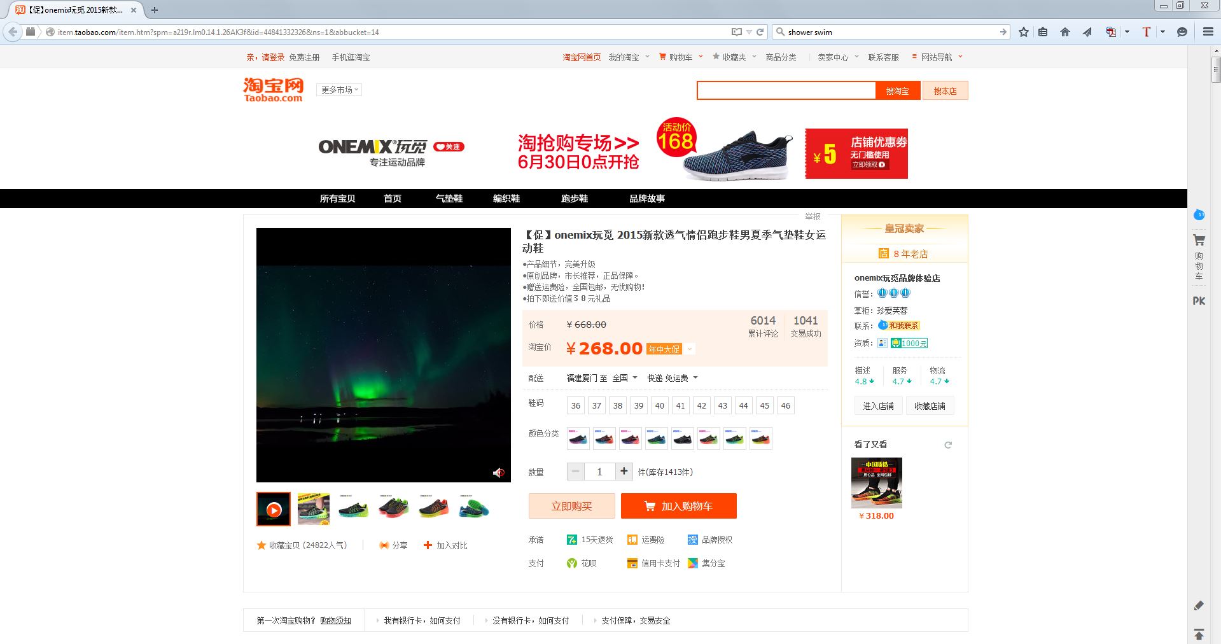Image resolution: width=1221 pixels, height=644 pixels.
Task: Click the 进入店铺 enter store button
Action: click(x=878, y=406)
